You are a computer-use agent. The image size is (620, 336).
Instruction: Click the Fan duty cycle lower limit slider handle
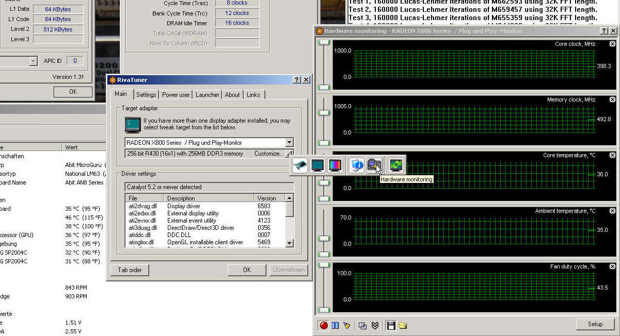[324, 310]
